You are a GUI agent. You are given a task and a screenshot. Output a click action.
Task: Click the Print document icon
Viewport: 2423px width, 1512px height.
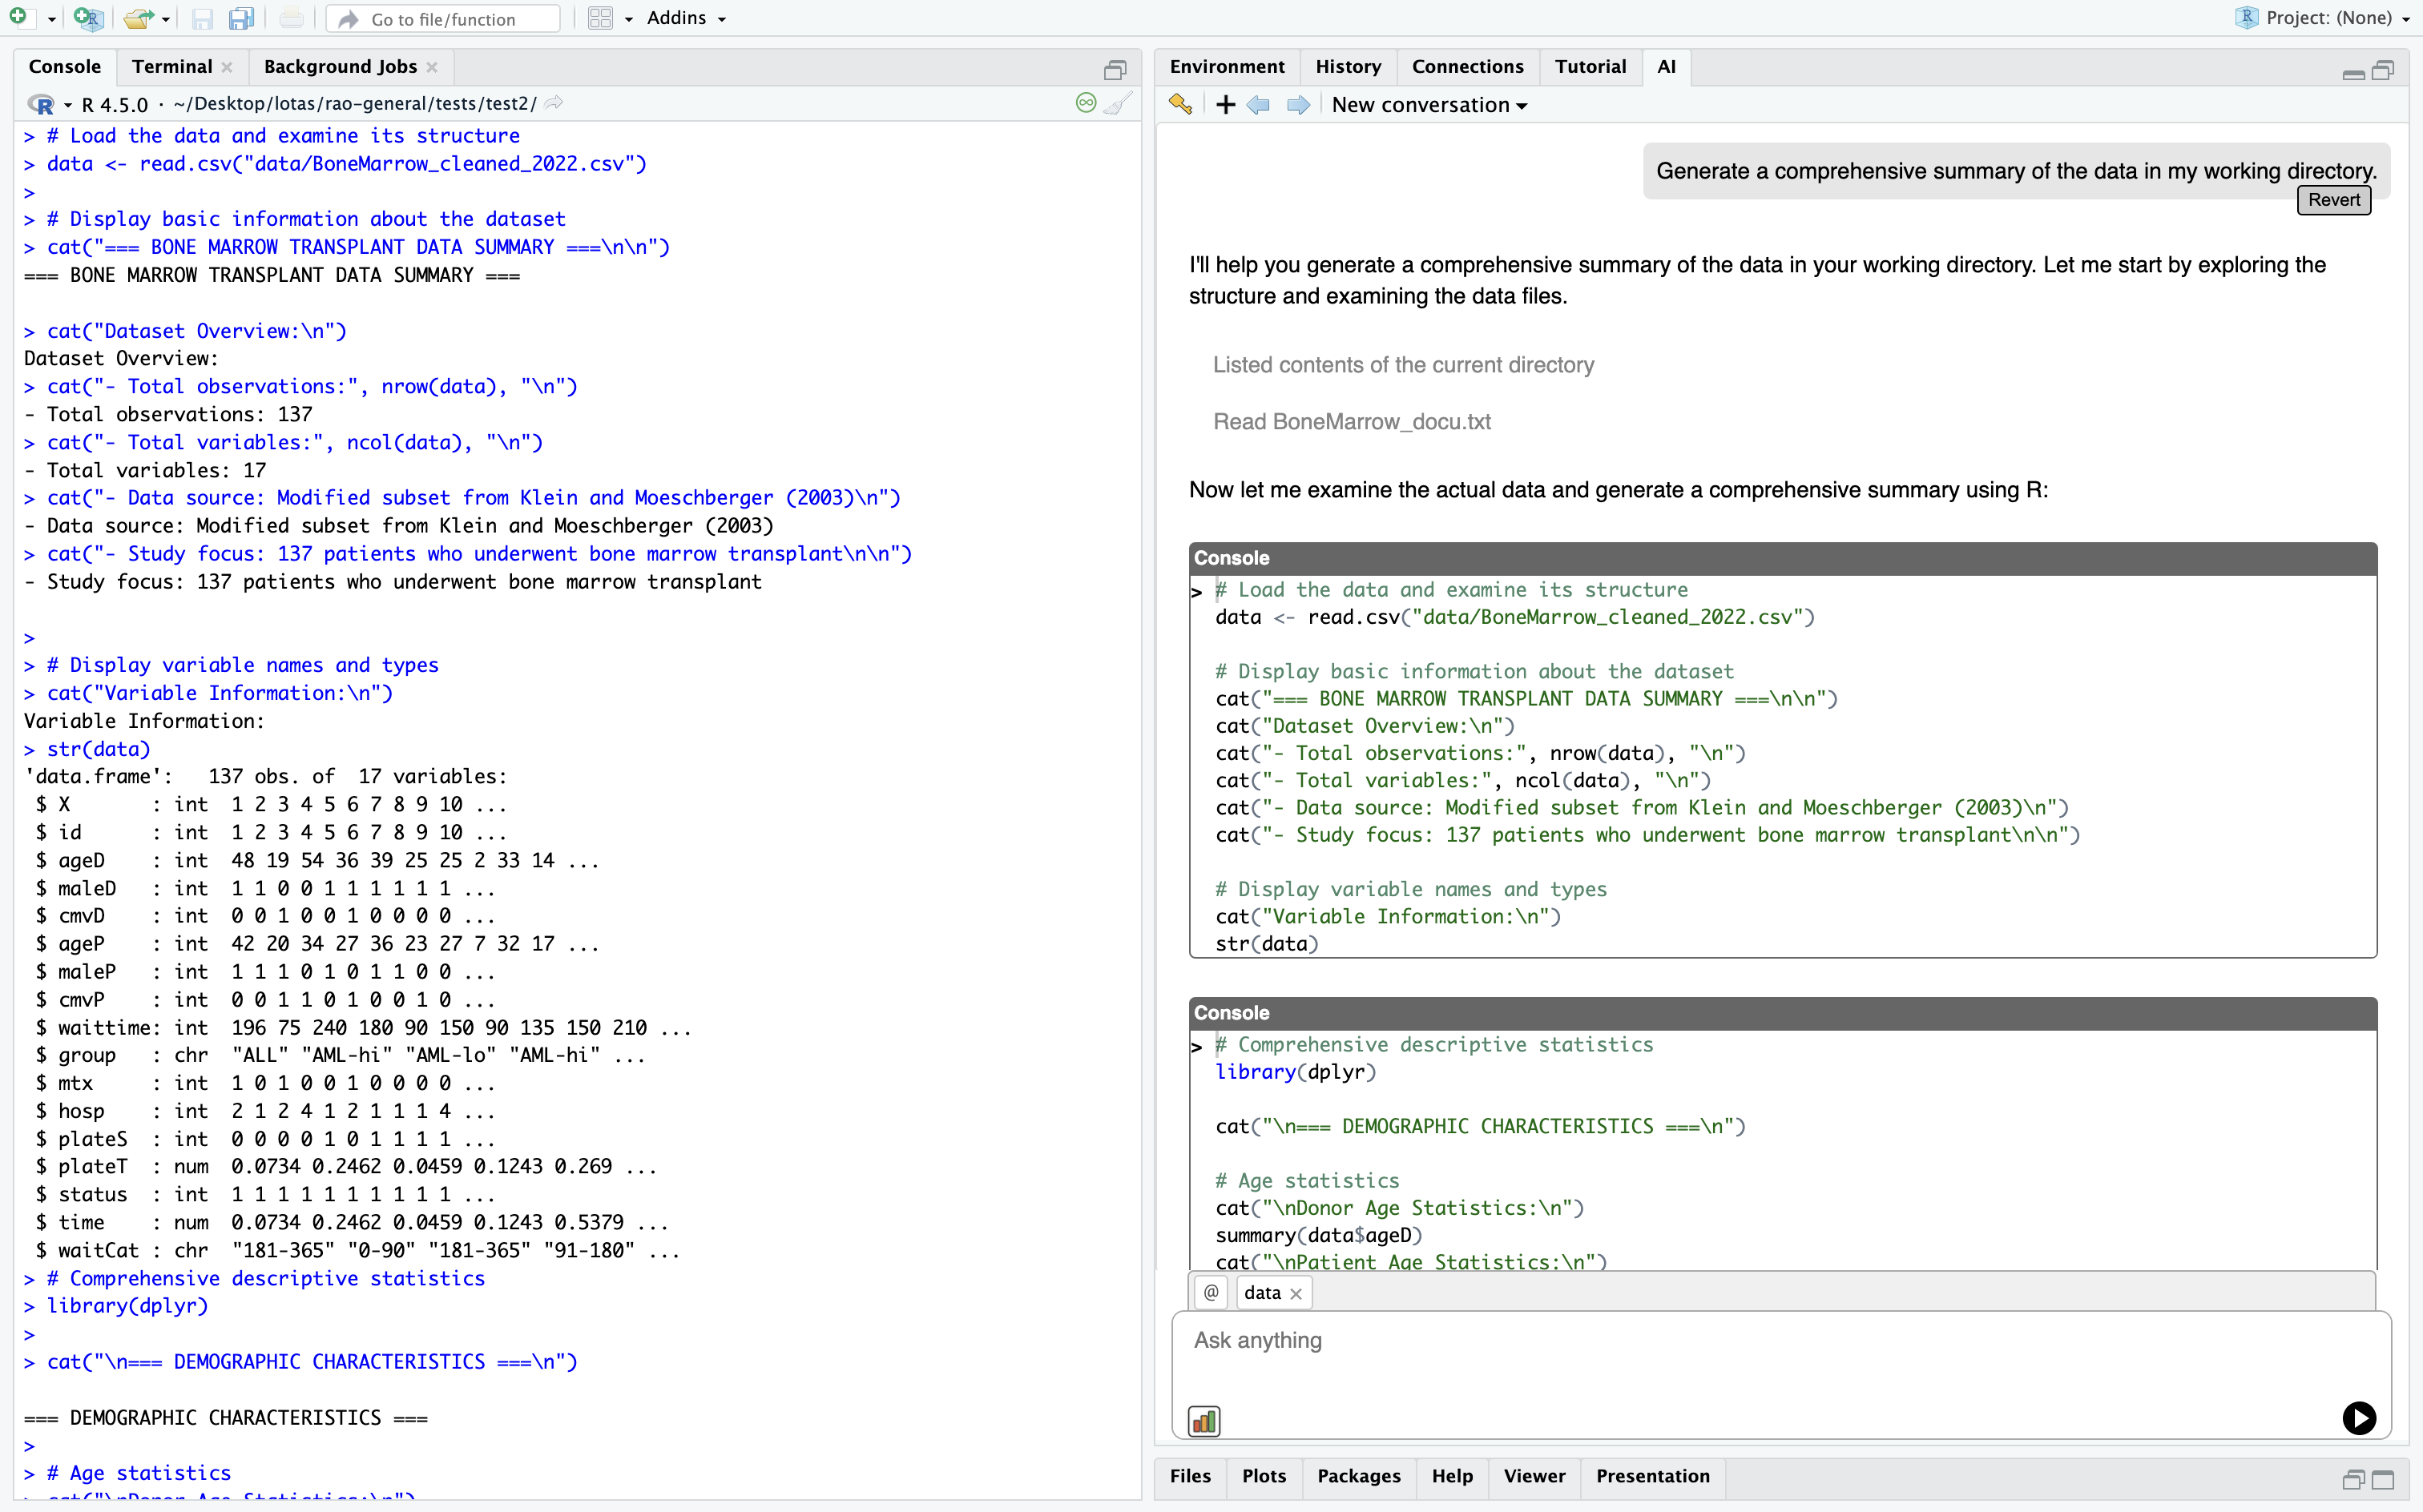(x=291, y=18)
